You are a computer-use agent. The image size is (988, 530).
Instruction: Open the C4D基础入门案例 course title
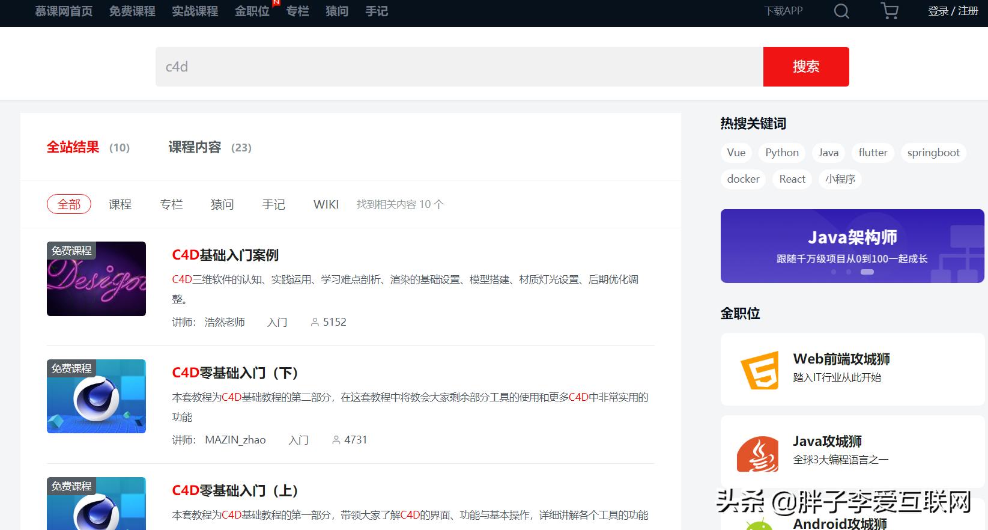(x=225, y=255)
